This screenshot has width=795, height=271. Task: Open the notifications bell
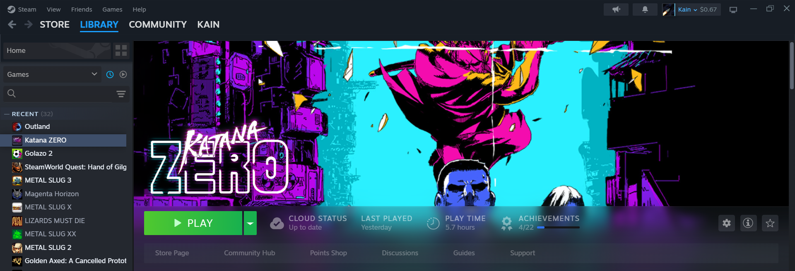(x=645, y=10)
